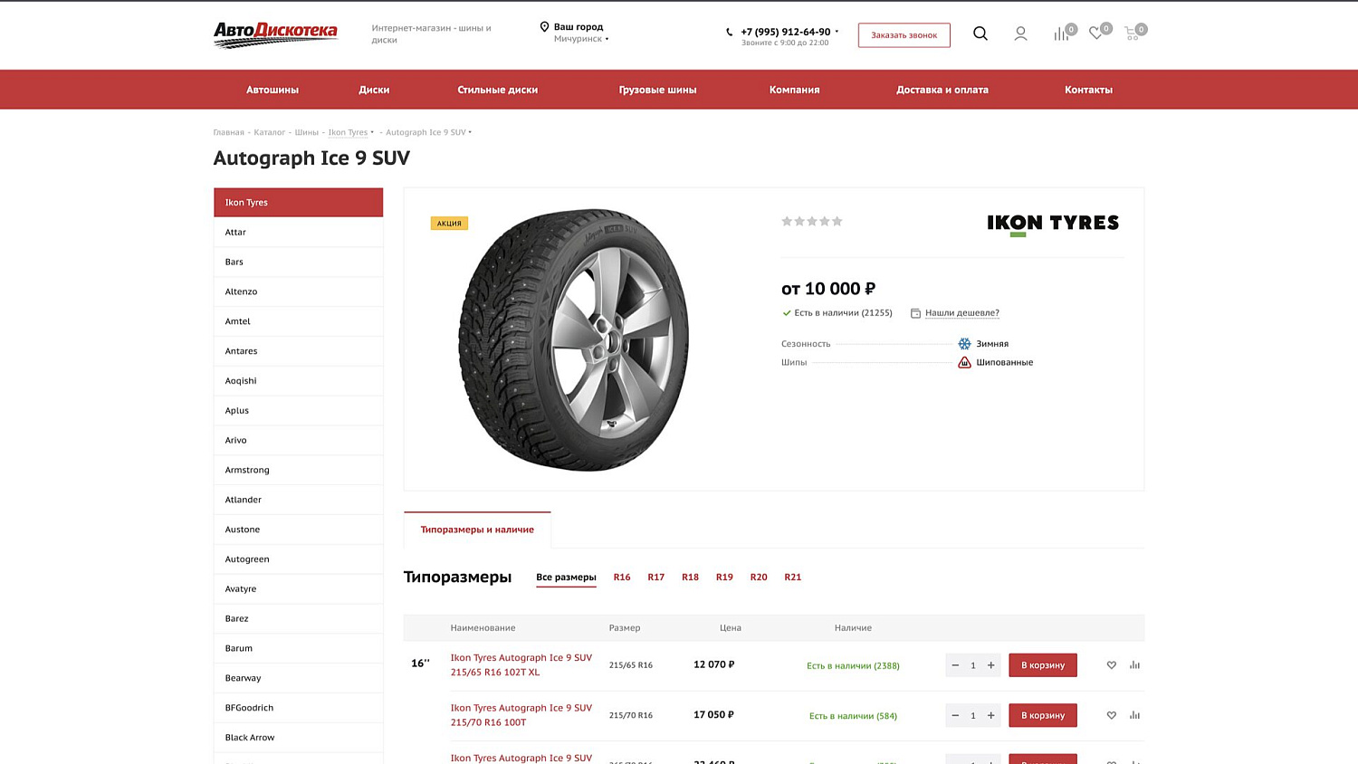
Task: Select Attar brand in sidebar
Action: click(x=299, y=233)
